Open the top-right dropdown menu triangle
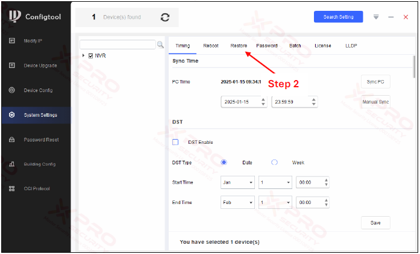This screenshot has width=420, height=254. click(x=376, y=17)
